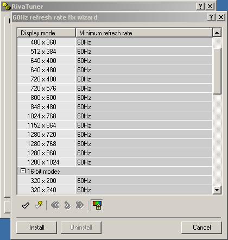Click the yellow-tagged checkmark icon
Image resolution: width=228 pixels, height=240 pixels.
pos(39,205)
